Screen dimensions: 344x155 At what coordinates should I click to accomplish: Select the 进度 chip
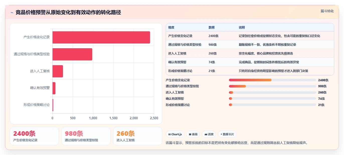(209, 134)
